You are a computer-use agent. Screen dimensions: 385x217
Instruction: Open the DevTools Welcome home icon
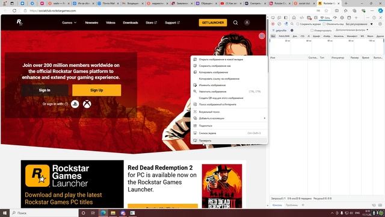294,17
